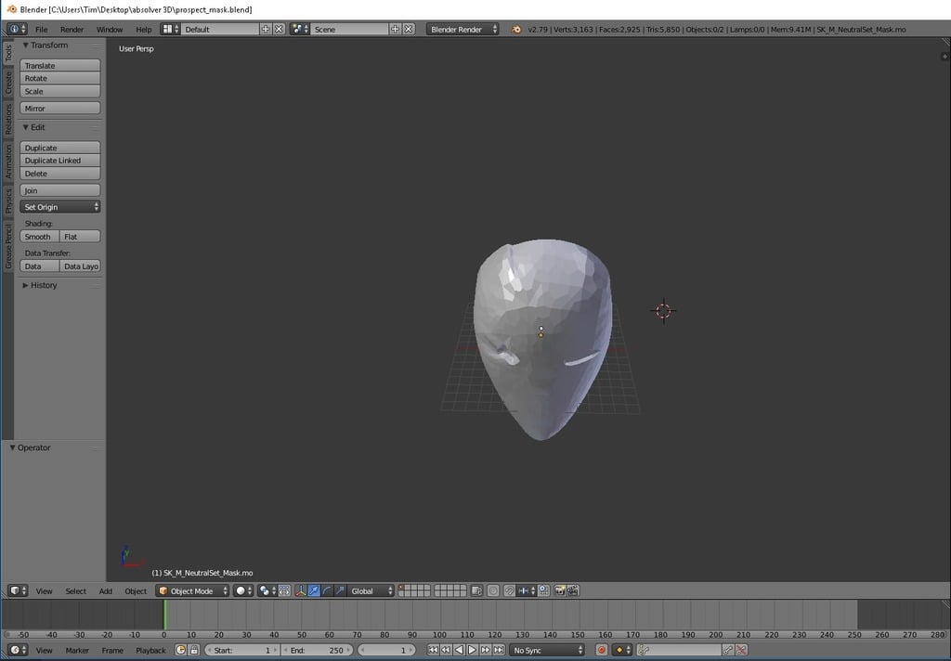Image resolution: width=951 pixels, height=661 pixels.
Task: Add a new screen layout with plus
Action: point(265,29)
